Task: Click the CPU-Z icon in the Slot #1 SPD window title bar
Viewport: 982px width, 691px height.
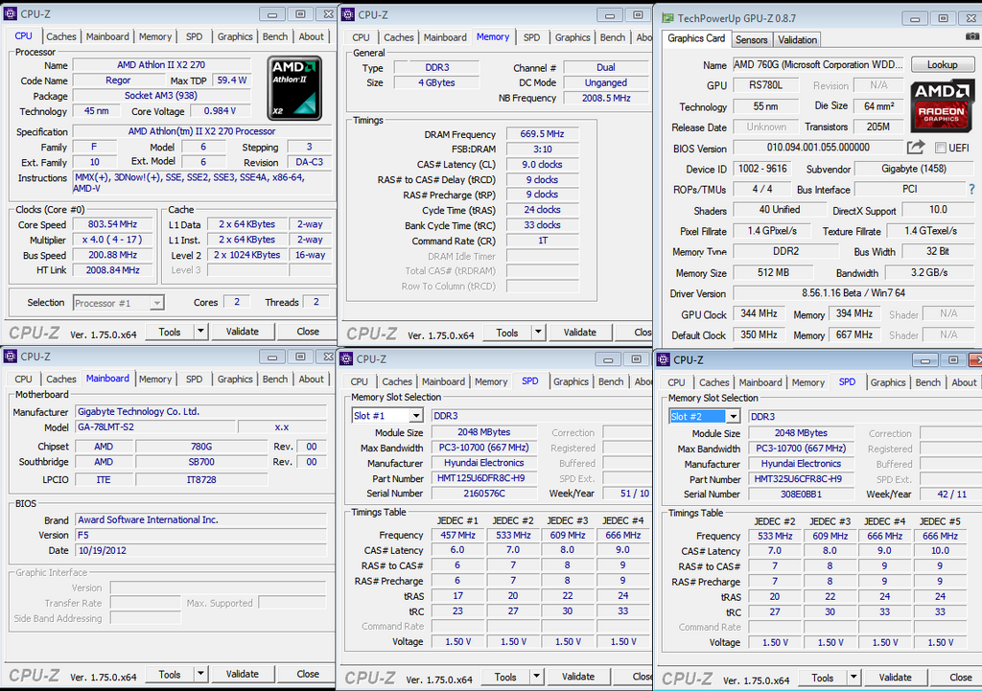Action: (346, 358)
